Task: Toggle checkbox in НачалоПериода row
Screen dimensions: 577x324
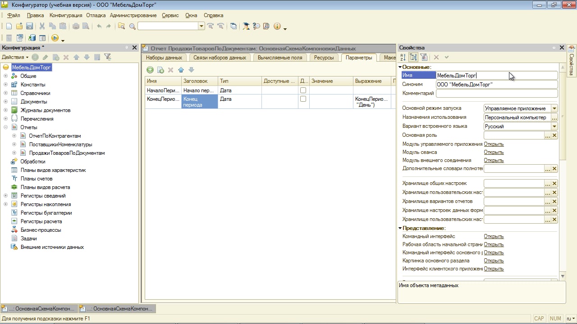Action: tap(303, 90)
